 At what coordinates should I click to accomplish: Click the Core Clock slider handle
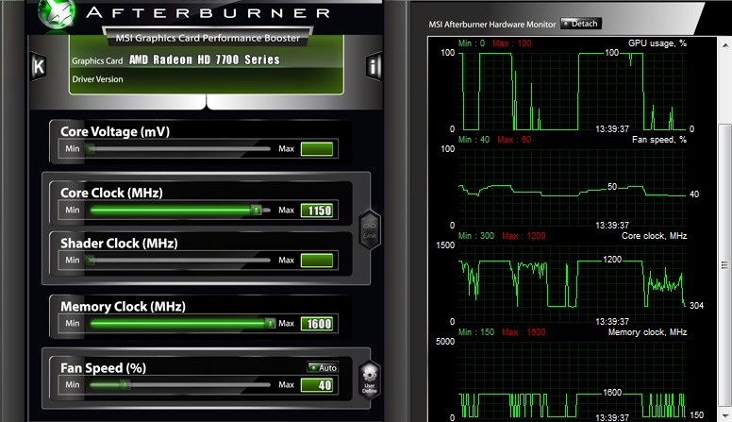(256, 210)
